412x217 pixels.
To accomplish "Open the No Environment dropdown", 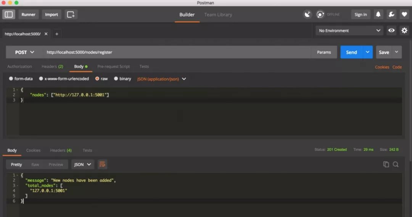I will (x=349, y=31).
